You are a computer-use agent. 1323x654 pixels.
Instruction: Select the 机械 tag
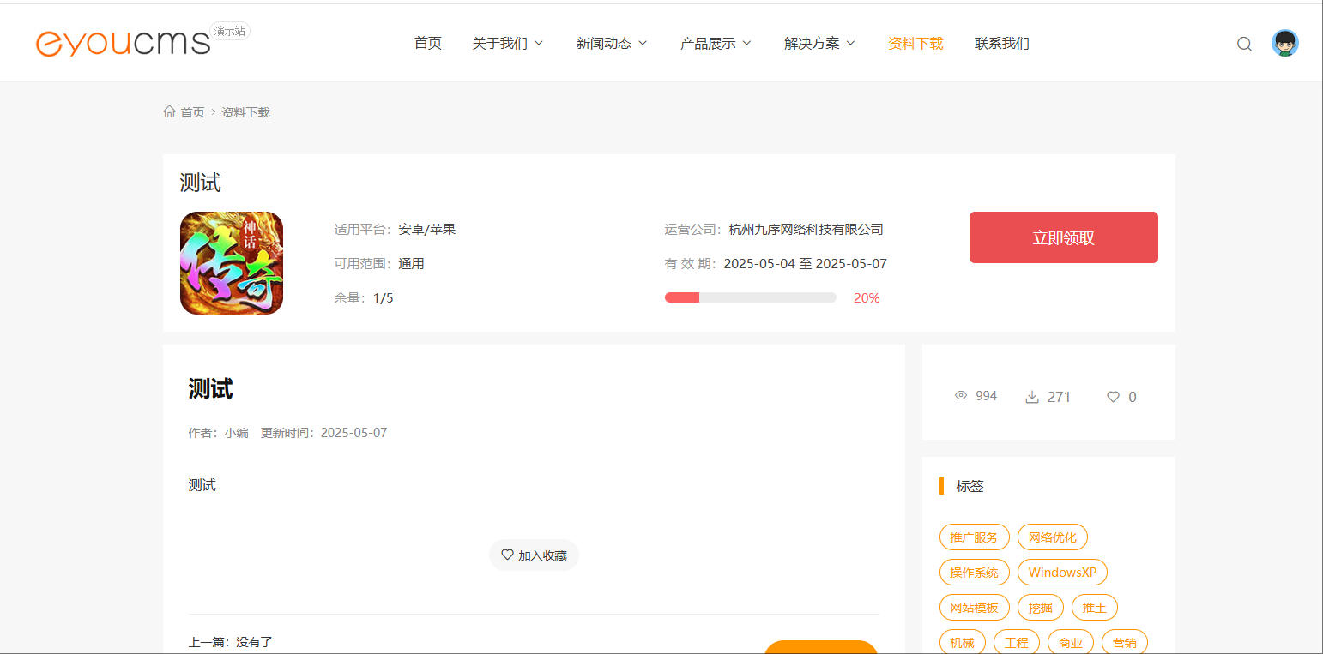(x=962, y=642)
